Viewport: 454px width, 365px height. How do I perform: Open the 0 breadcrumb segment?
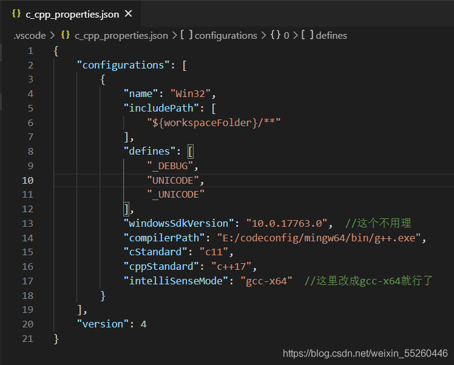coord(286,36)
